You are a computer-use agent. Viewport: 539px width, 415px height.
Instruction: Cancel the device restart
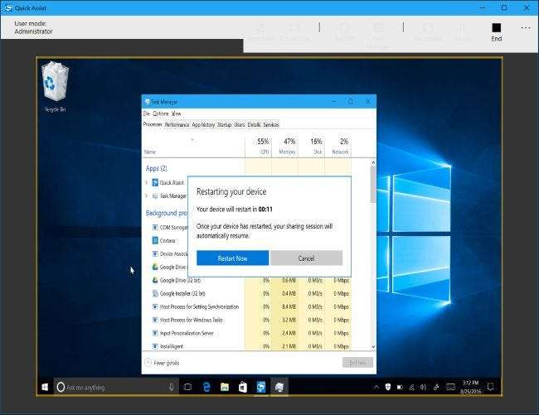pyautogui.click(x=306, y=258)
